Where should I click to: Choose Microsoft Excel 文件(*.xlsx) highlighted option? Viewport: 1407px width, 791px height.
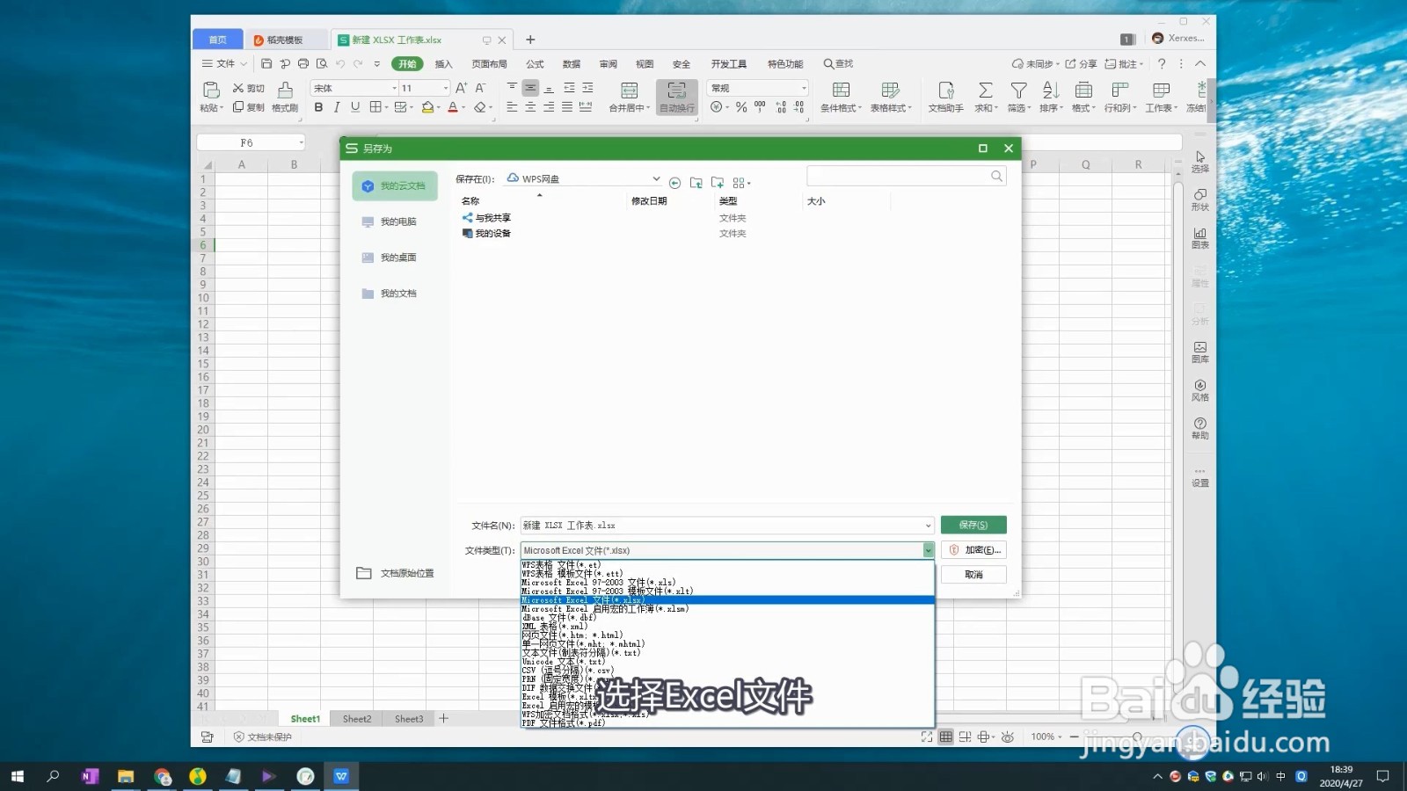[727, 600]
